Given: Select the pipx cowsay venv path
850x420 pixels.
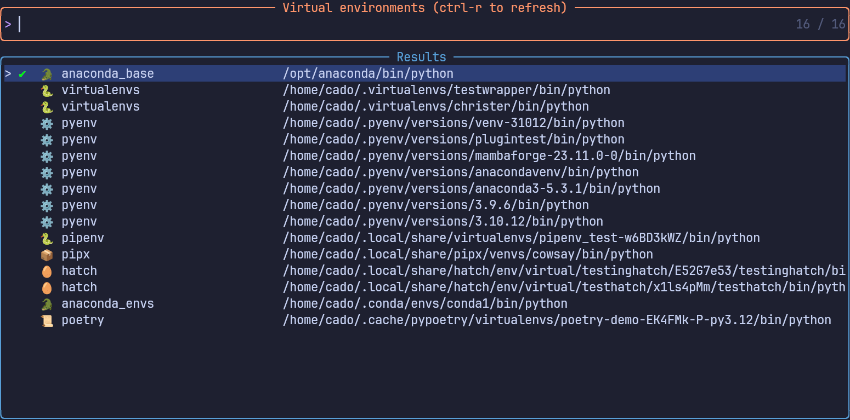Looking at the screenshot, I should pyautogui.click(x=468, y=255).
